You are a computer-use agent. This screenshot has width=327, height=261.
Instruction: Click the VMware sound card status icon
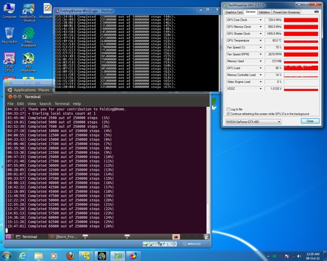(164, 244)
